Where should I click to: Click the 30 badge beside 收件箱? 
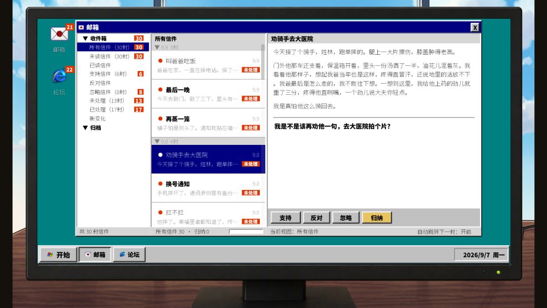coord(139,38)
